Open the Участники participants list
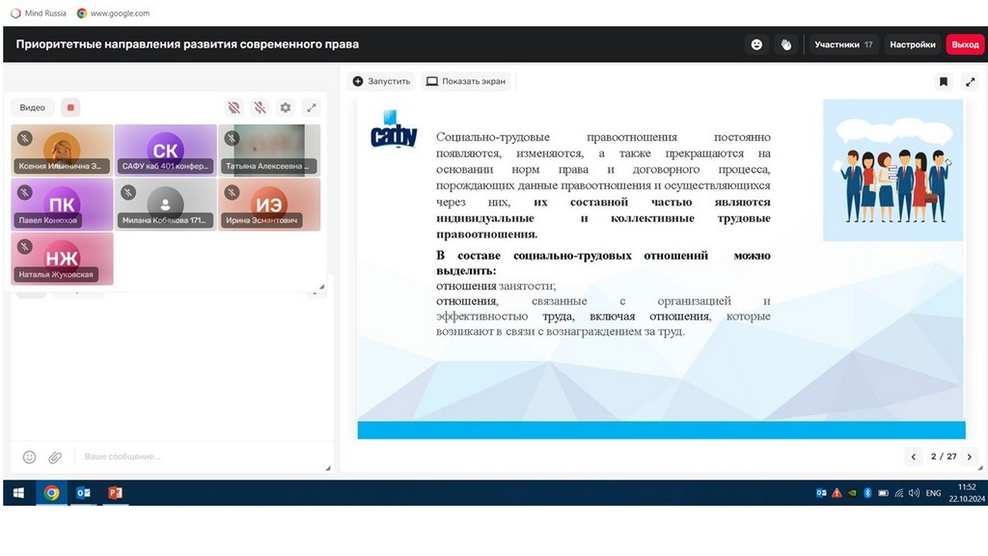The width and height of the screenshot is (988, 556). (842, 44)
